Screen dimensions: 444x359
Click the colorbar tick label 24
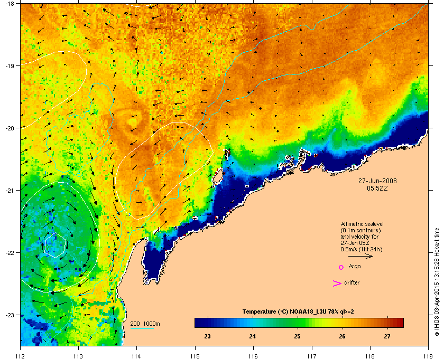tap(252, 336)
